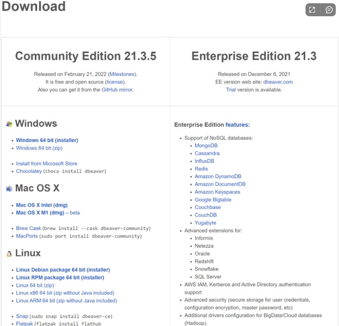Open the Yugabyte link
The height and width of the screenshot is (326, 339).
pos(205,223)
